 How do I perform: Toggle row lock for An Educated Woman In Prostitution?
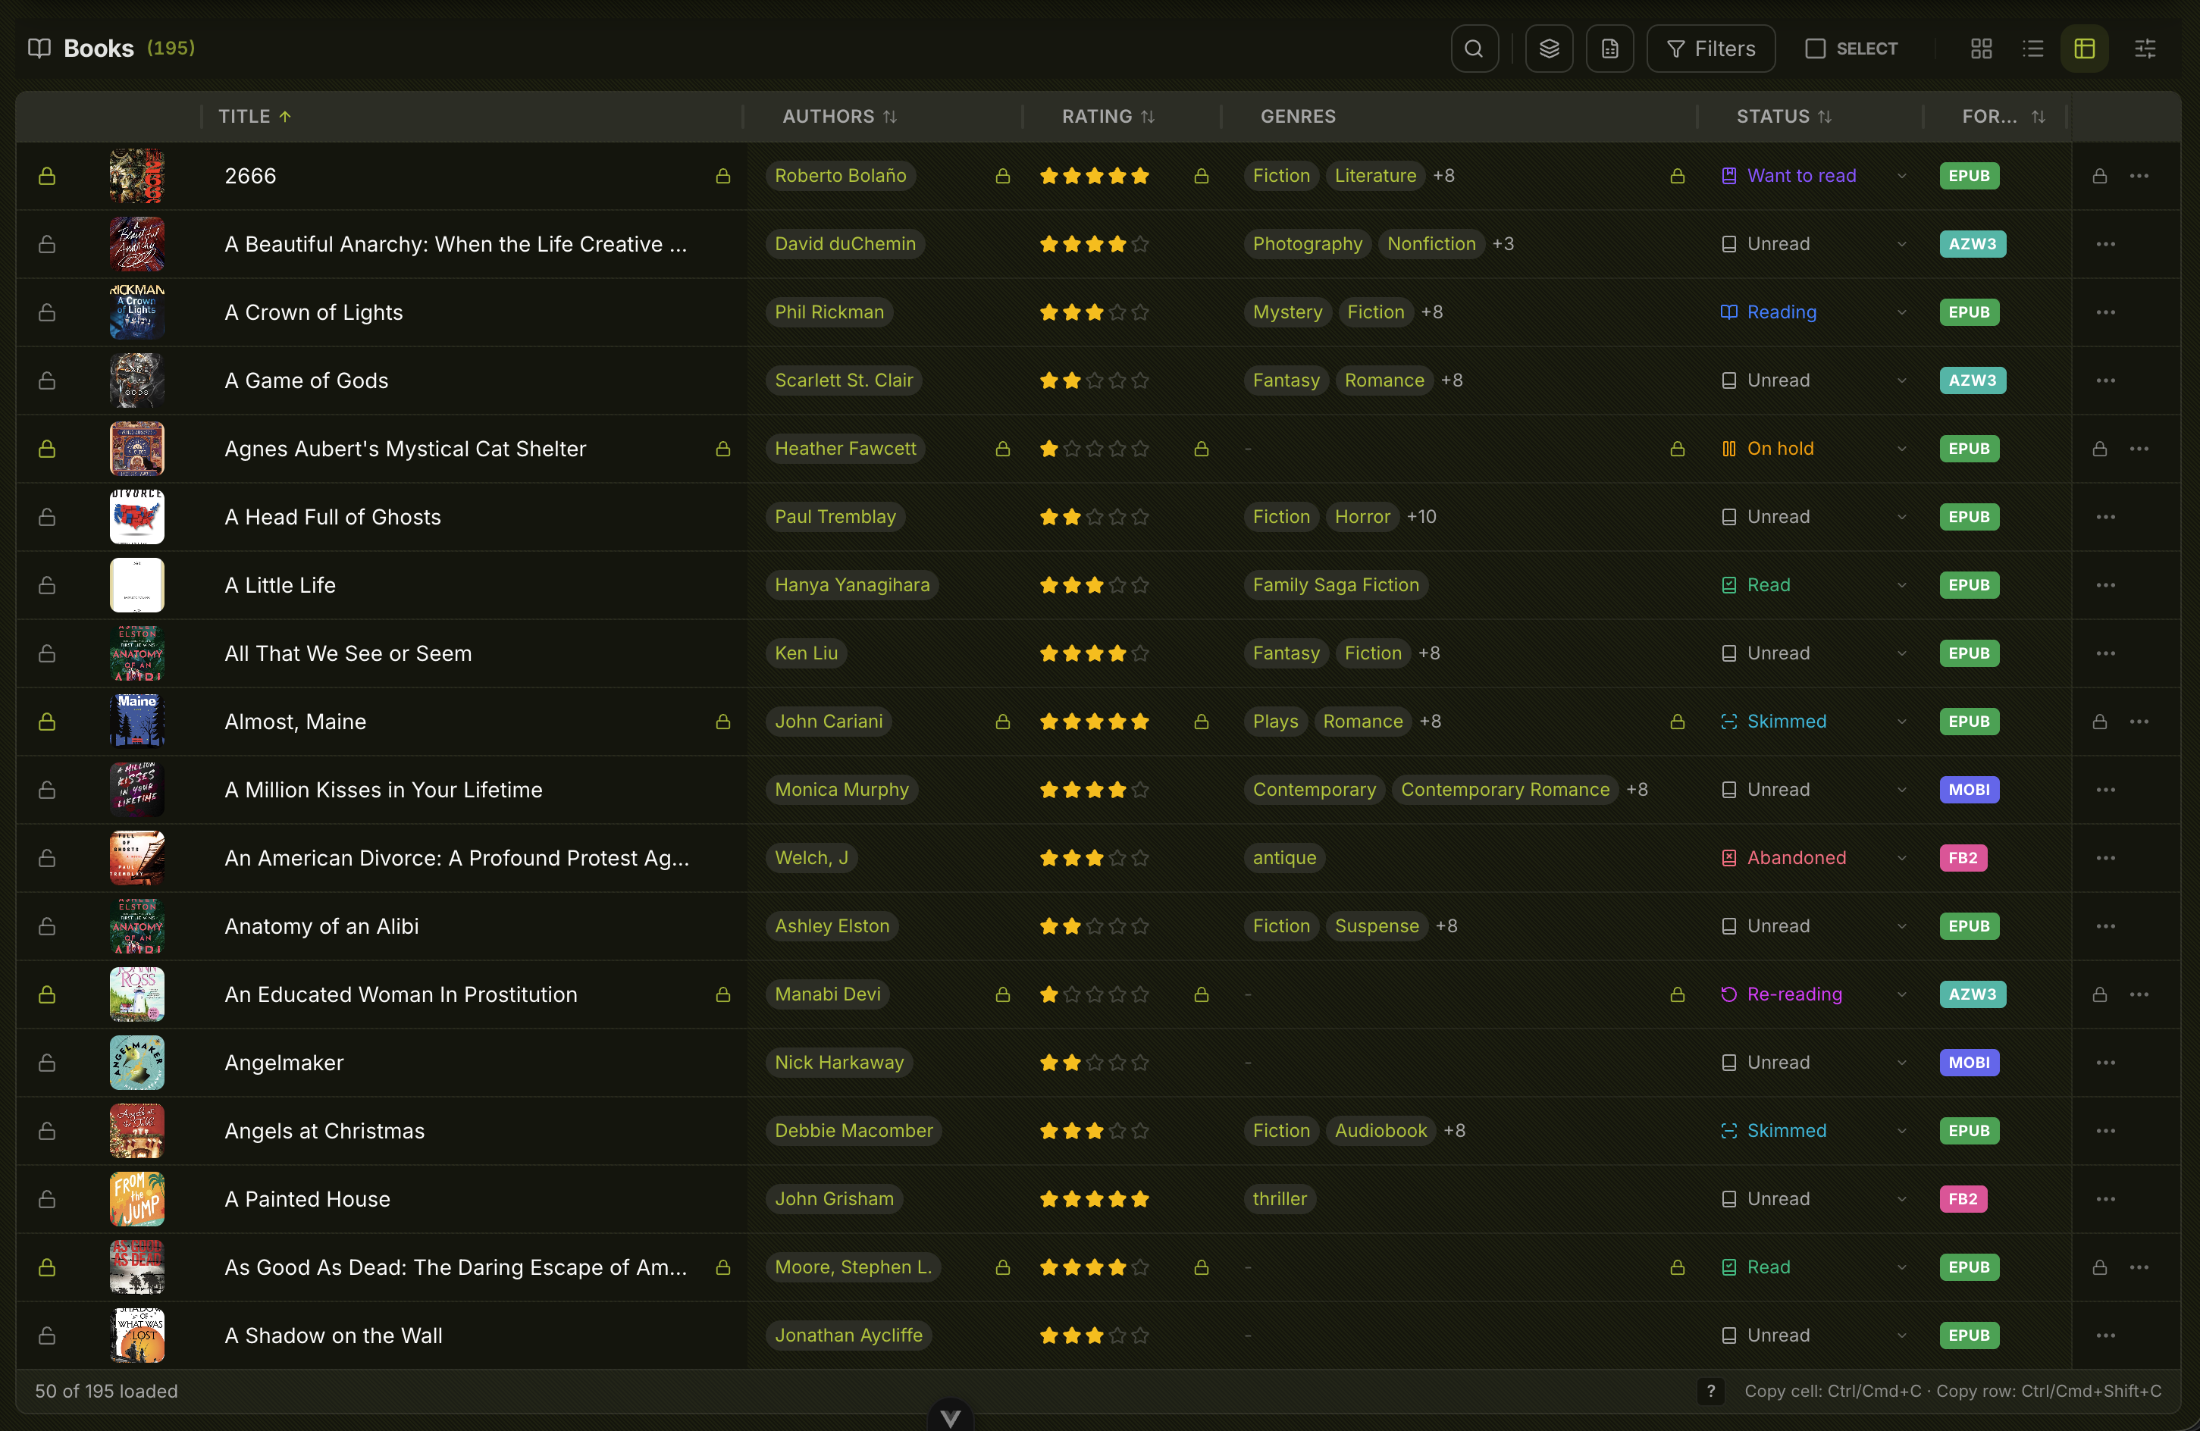[x=47, y=994]
